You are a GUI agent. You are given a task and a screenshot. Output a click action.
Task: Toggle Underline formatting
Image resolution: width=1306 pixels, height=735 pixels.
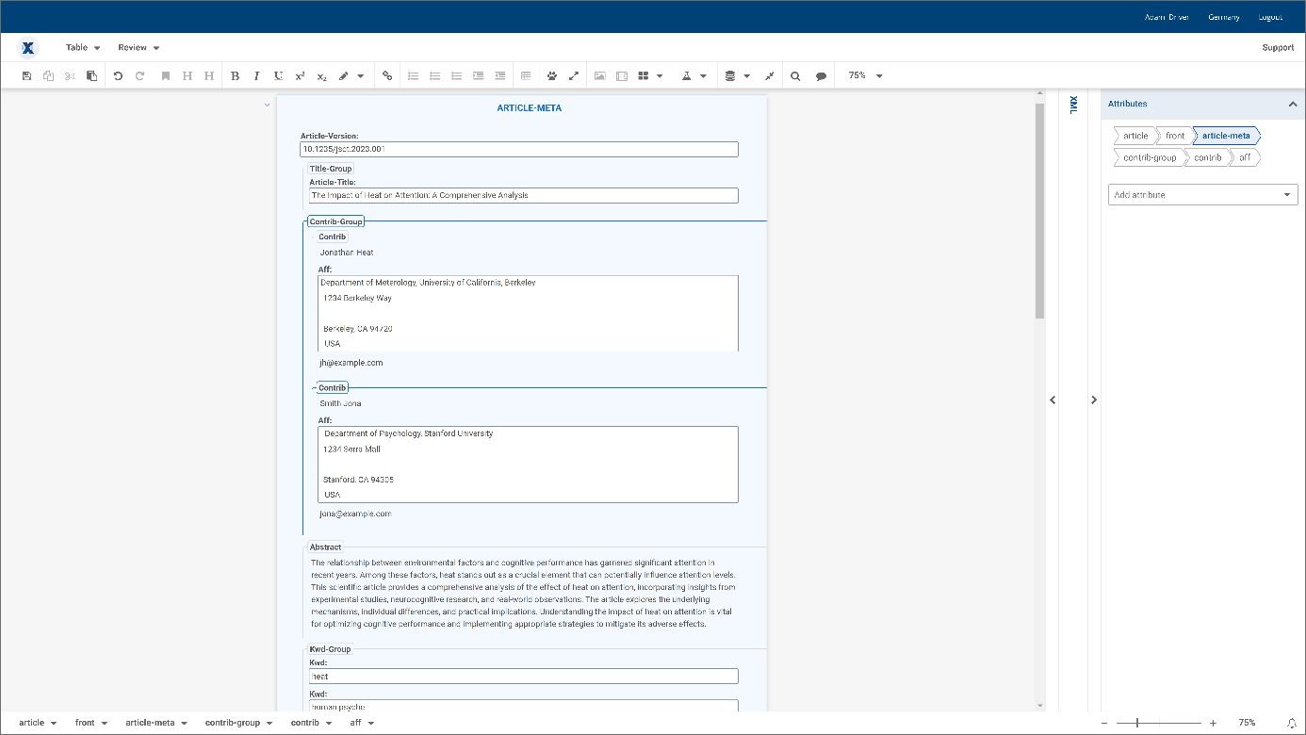[276, 75]
